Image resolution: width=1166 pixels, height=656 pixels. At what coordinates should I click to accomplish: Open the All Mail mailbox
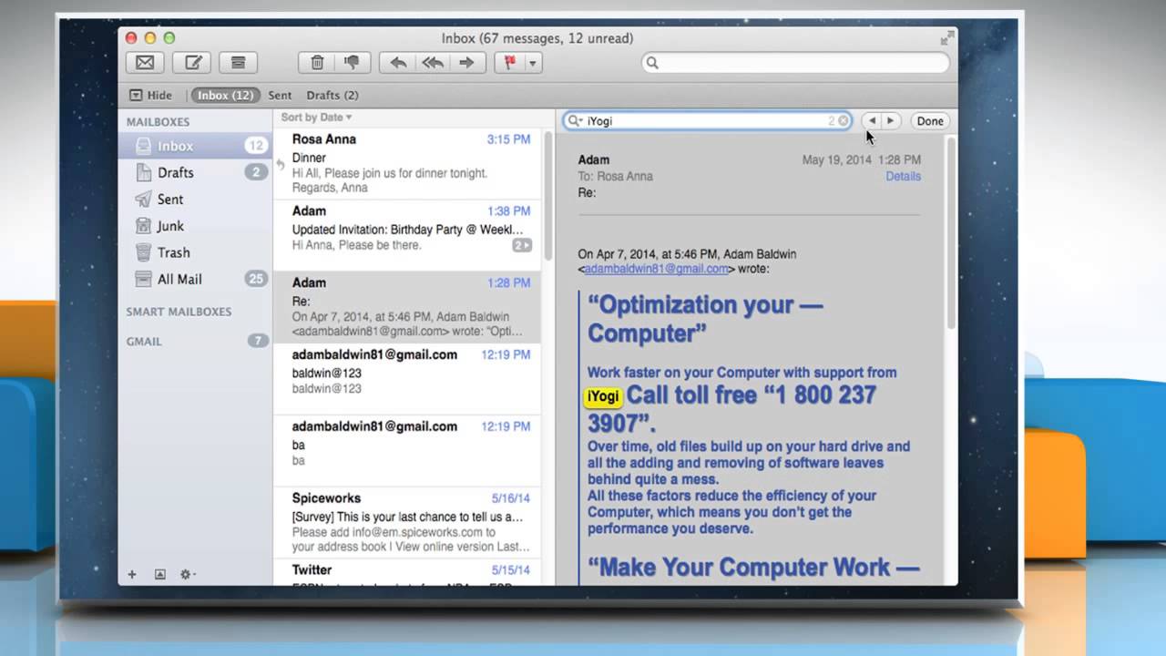(195, 279)
